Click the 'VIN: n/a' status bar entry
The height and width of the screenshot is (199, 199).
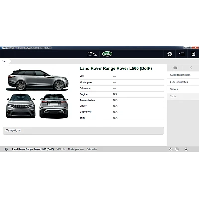coord(61,149)
